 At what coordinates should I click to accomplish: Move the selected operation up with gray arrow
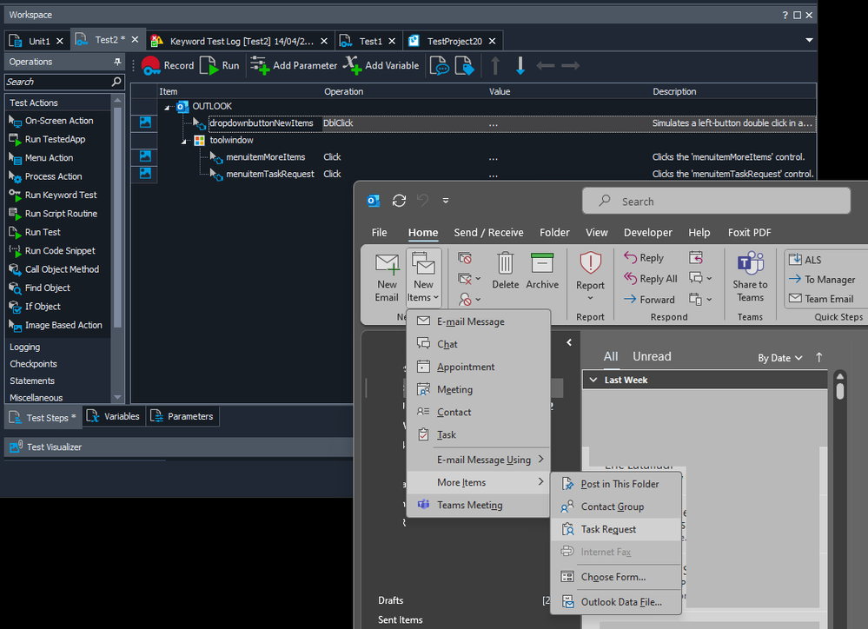[495, 65]
